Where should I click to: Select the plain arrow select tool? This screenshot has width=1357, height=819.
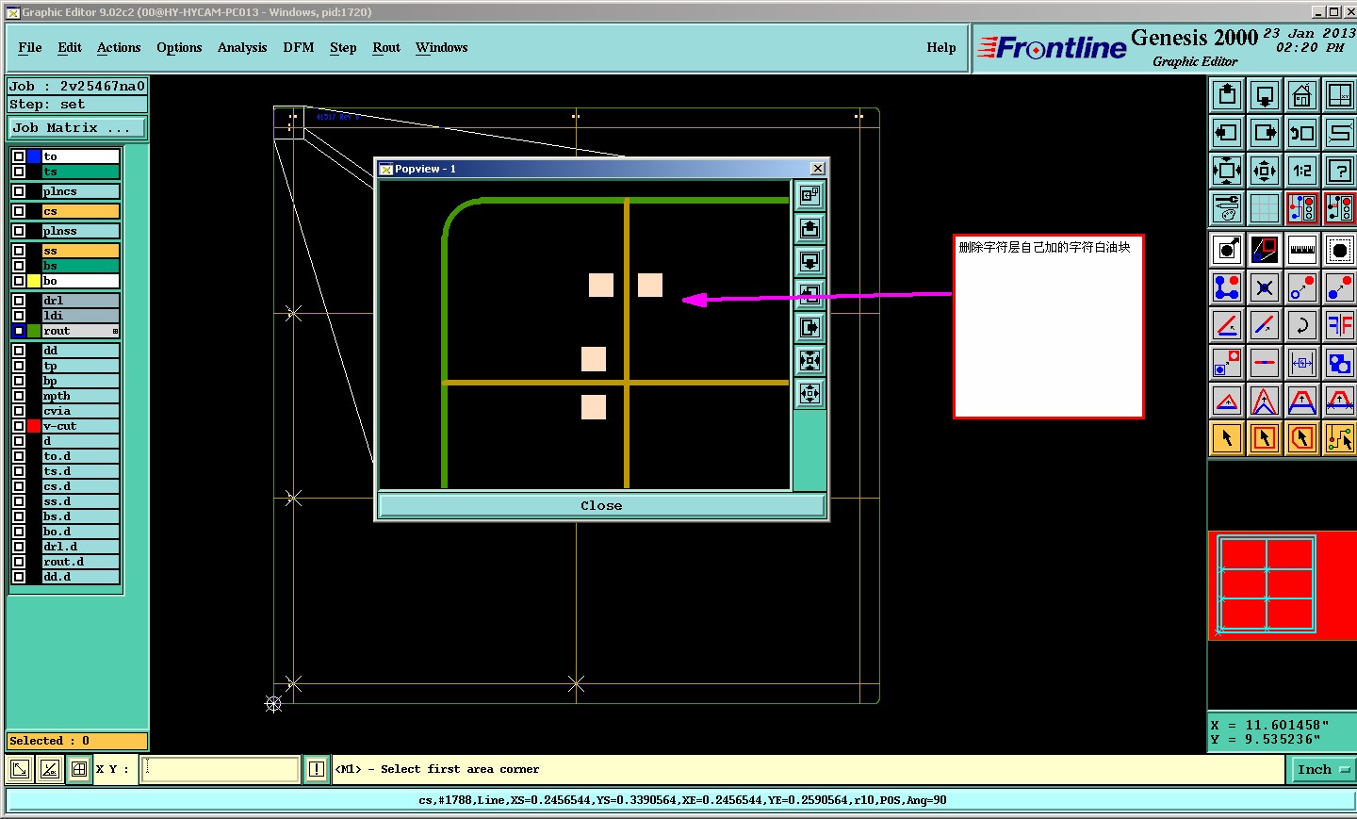(x=1227, y=438)
